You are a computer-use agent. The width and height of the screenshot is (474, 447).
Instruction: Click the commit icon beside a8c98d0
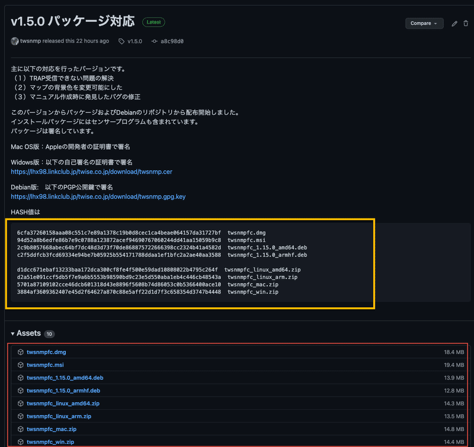155,41
